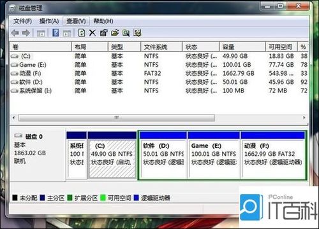Click the Delete (X) toolbar icon
This screenshot has width=319, height=229.
pyautogui.click(x=93, y=33)
